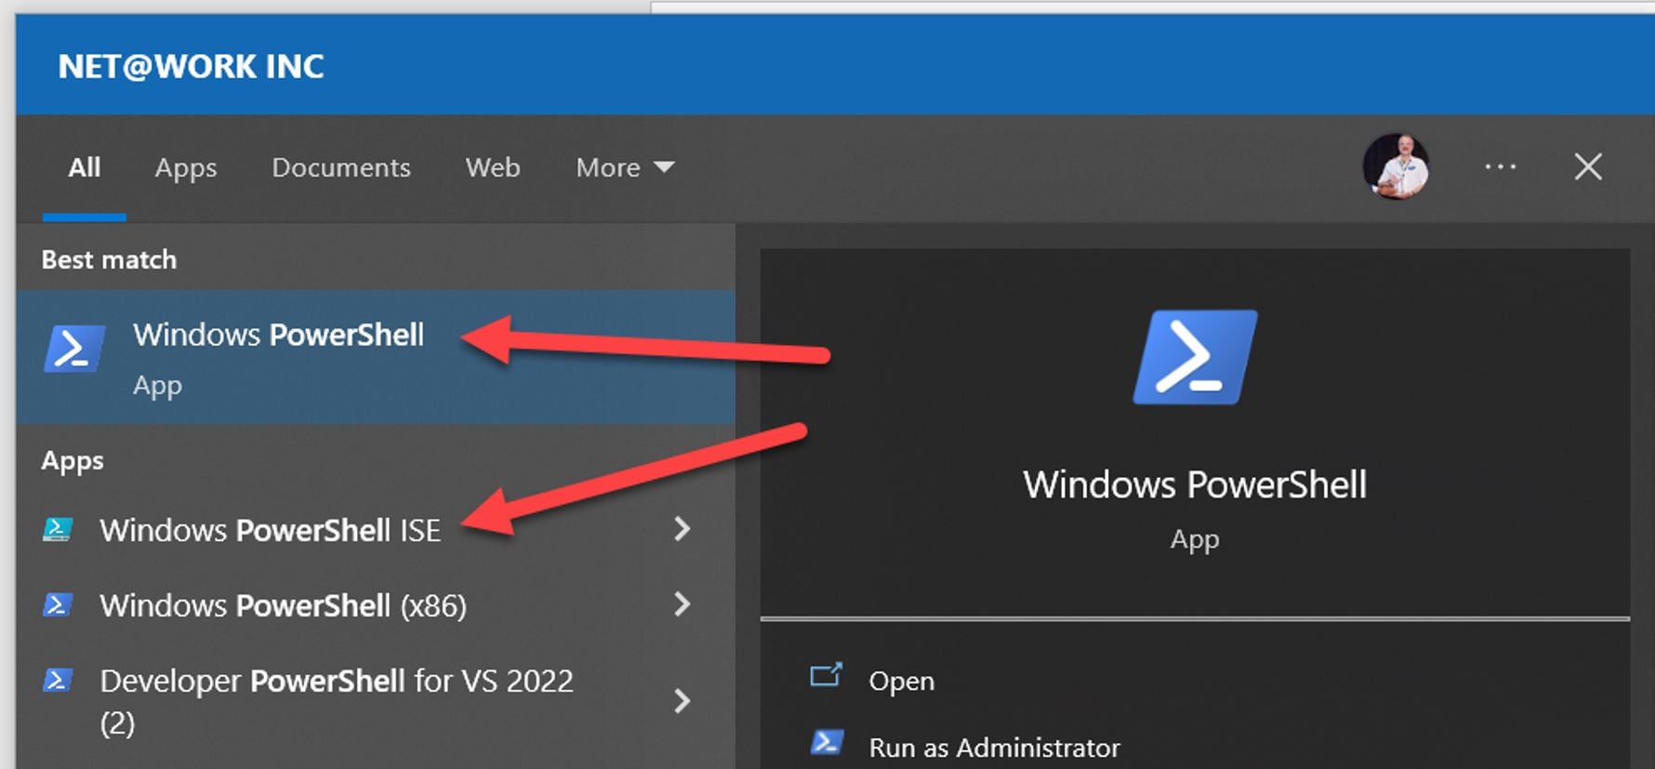1655x769 pixels.
Task: Open the More dropdown filter
Action: [x=625, y=167]
